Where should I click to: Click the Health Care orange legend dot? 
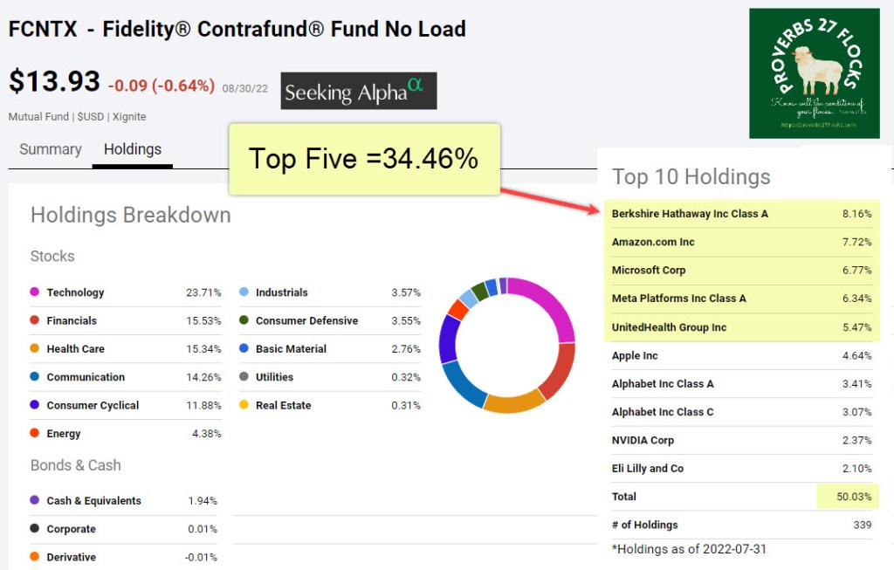35,349
